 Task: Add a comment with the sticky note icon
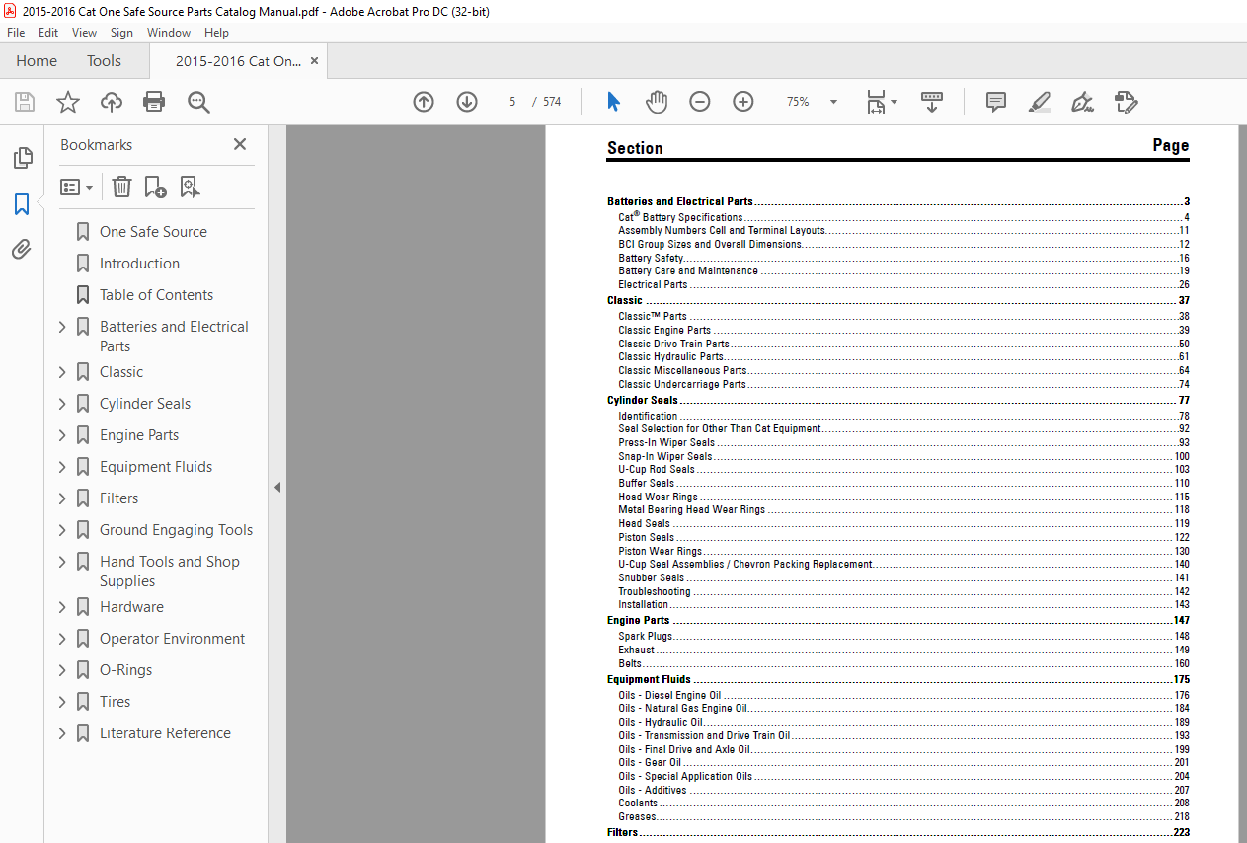click(996, 102)
